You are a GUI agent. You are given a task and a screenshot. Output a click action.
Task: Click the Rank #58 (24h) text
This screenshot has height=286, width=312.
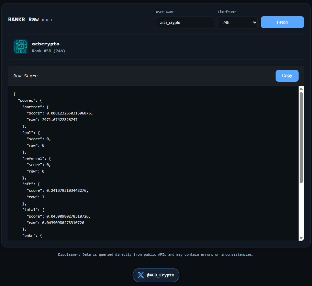click(48, 51)
